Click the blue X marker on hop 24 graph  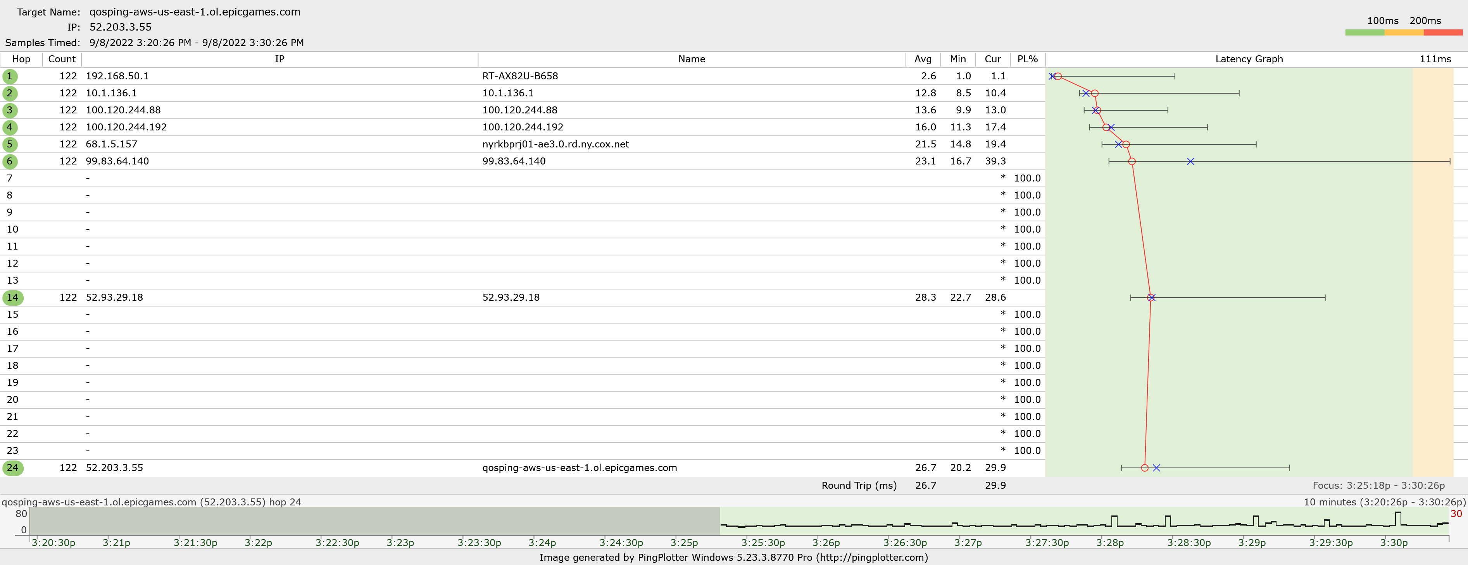1156,468
